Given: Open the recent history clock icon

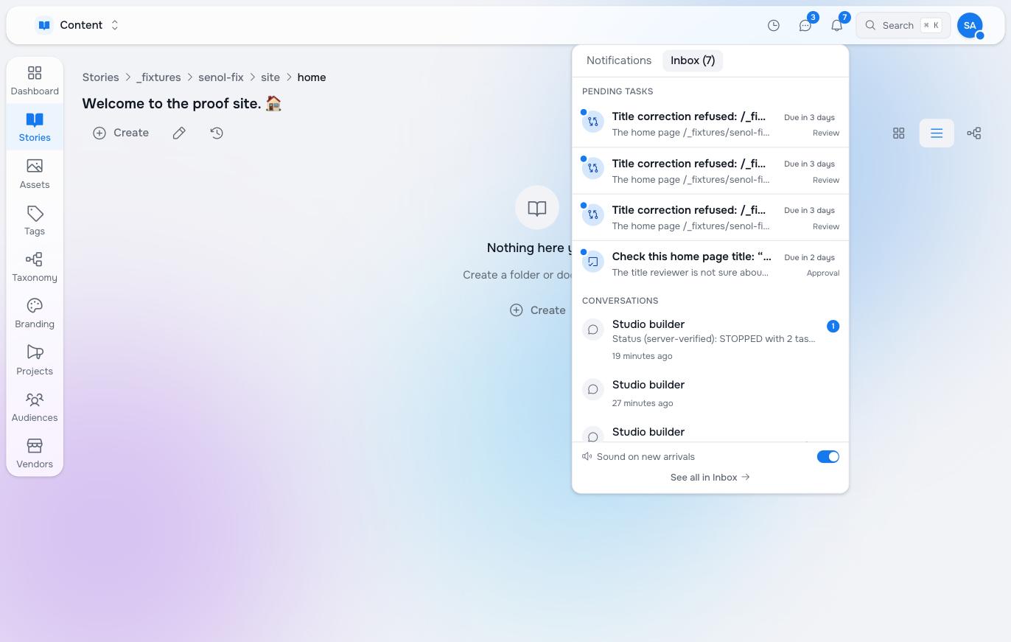Looking at the screenshot, I should click(774, 25).
